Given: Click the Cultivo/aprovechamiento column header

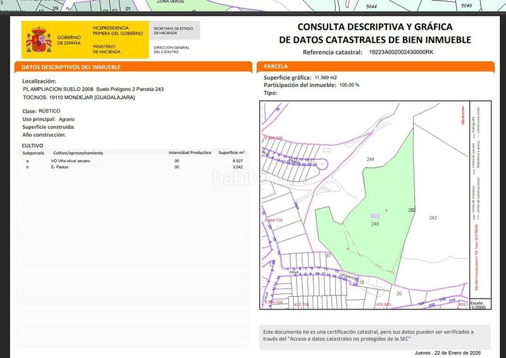Looking at the screenshot, I should (x=78, y=153).
